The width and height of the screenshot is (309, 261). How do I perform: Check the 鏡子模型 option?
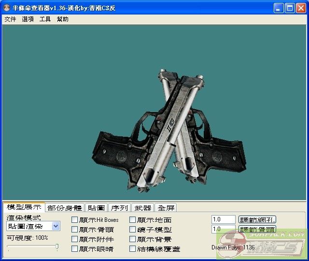tap(133, 230)
